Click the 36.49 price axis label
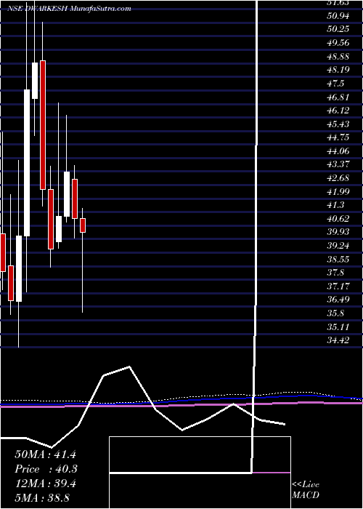The width and height of the screenshot is (363, 509). click(338, 300)
